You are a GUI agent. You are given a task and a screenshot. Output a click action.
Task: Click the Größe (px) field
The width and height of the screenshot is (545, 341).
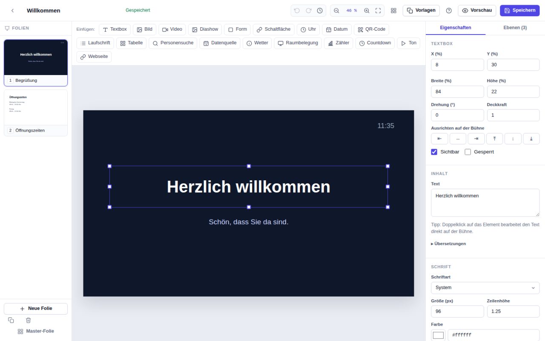tap(457, 311)
